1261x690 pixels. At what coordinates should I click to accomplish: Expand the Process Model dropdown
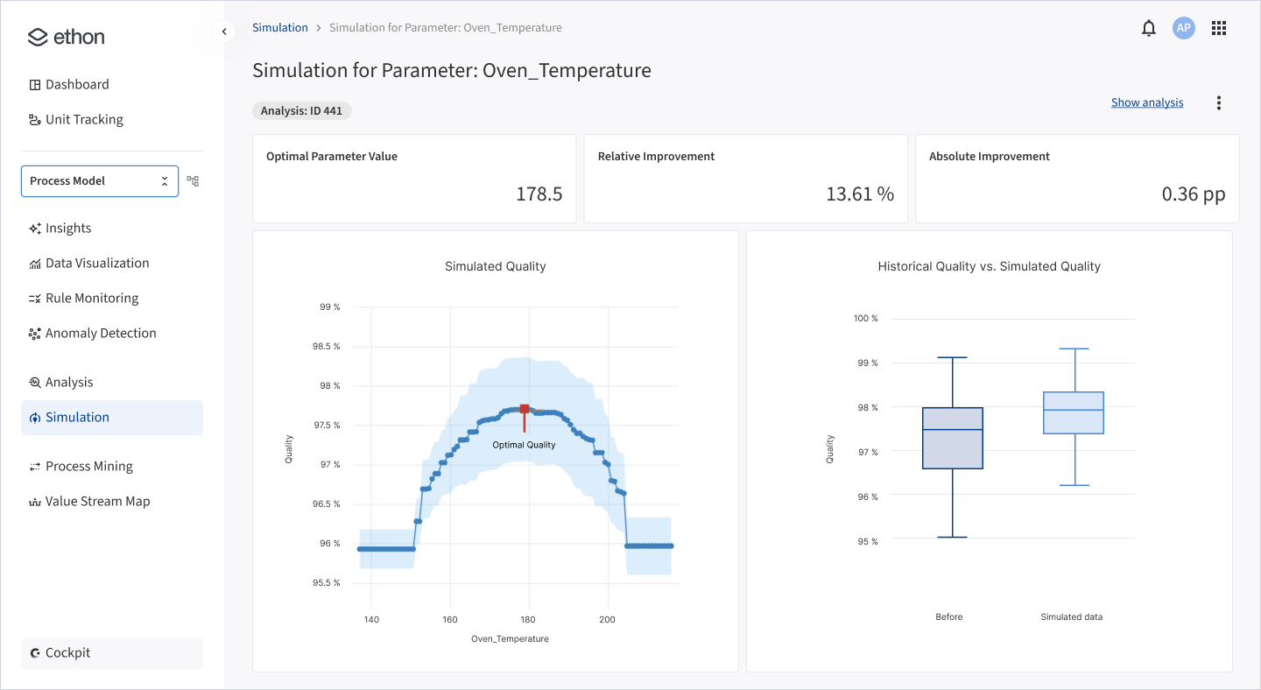(x=100, y=181)
